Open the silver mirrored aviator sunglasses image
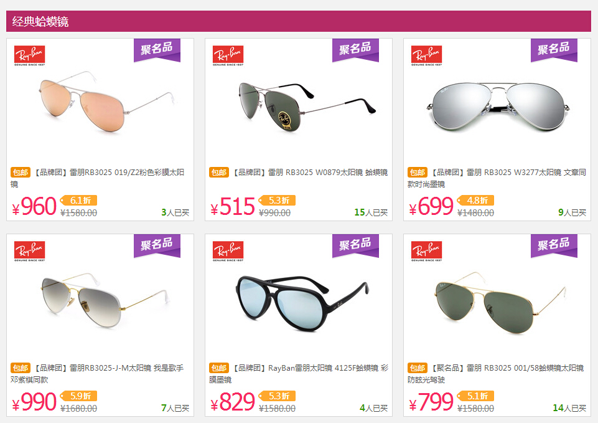The height and width of the screenshot is (423, 598). (x=498, y=107)
